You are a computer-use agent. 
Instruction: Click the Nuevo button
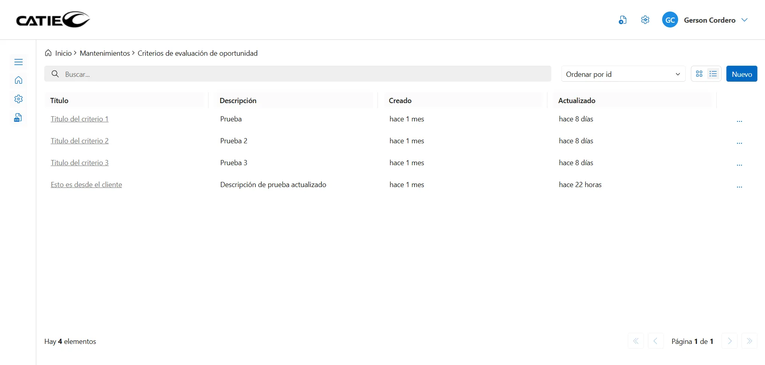741,74
